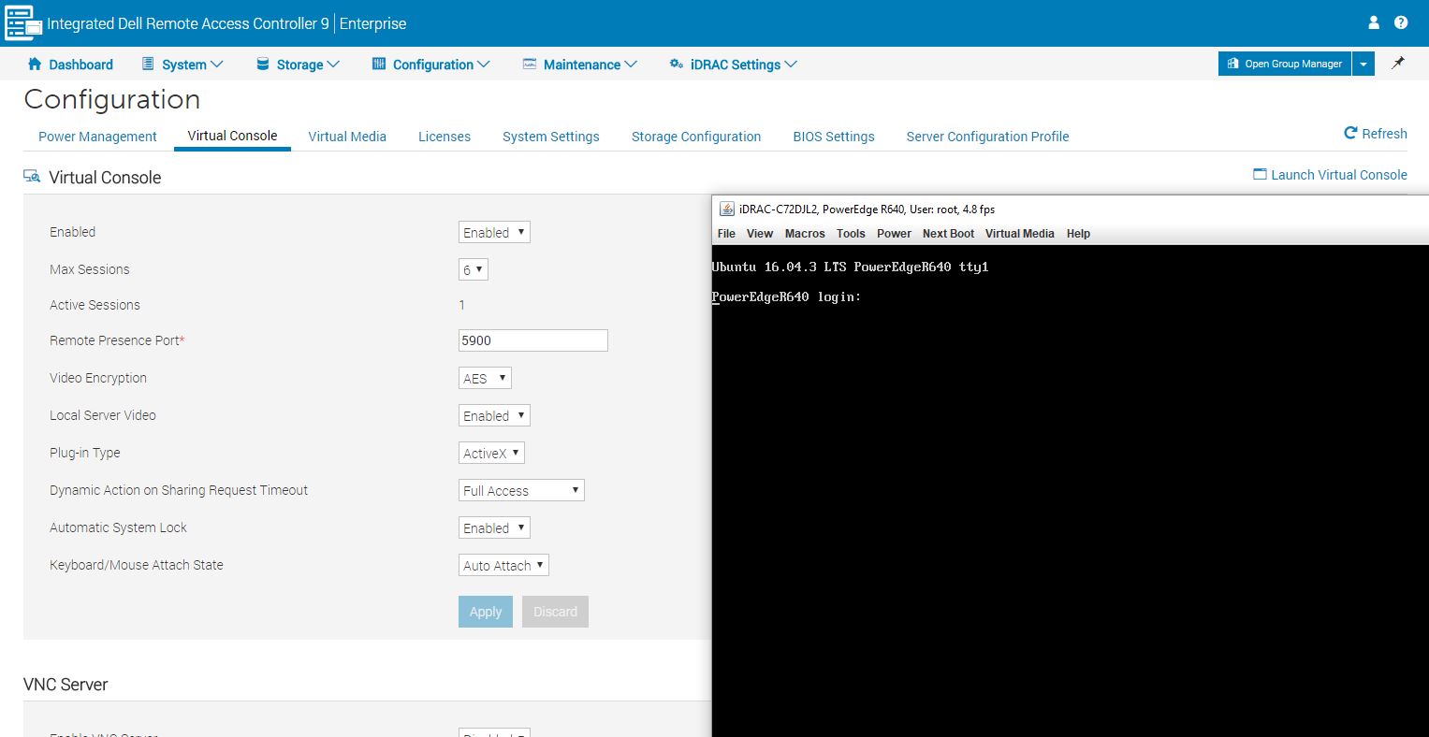The image size is (1429, 737).
Task: Open the View menu in console window
Action: point(760,234)
